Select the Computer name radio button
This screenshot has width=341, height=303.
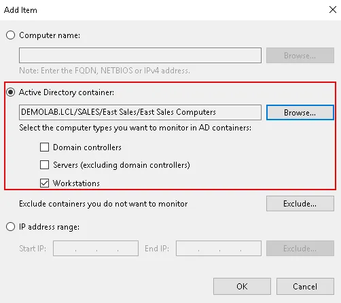(10, 35)
